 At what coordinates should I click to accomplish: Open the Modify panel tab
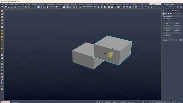point(166,11)
